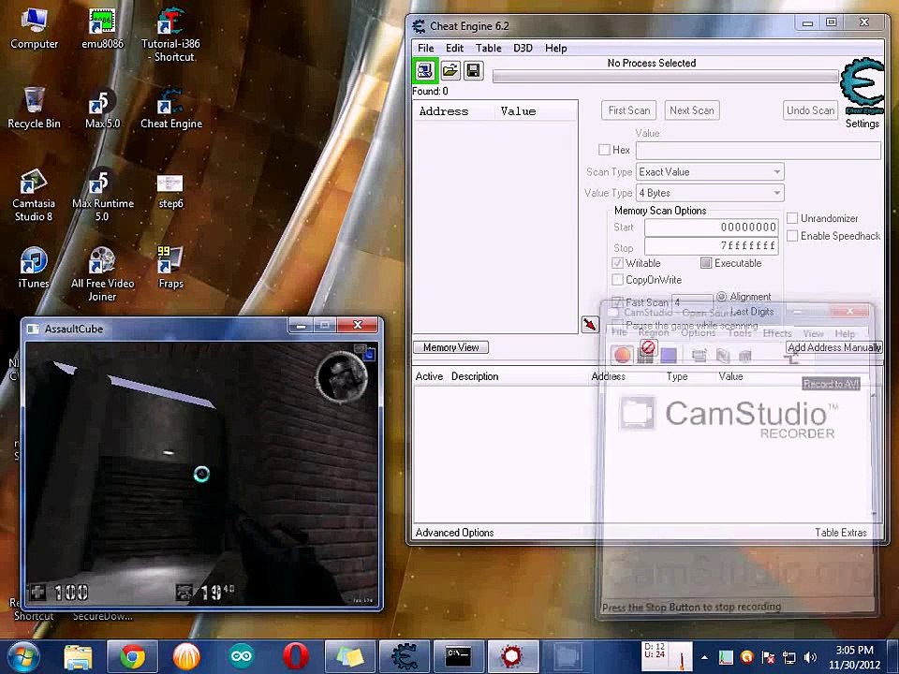Click the Start address field
The image size is (899, 674).
coord(711,227)
